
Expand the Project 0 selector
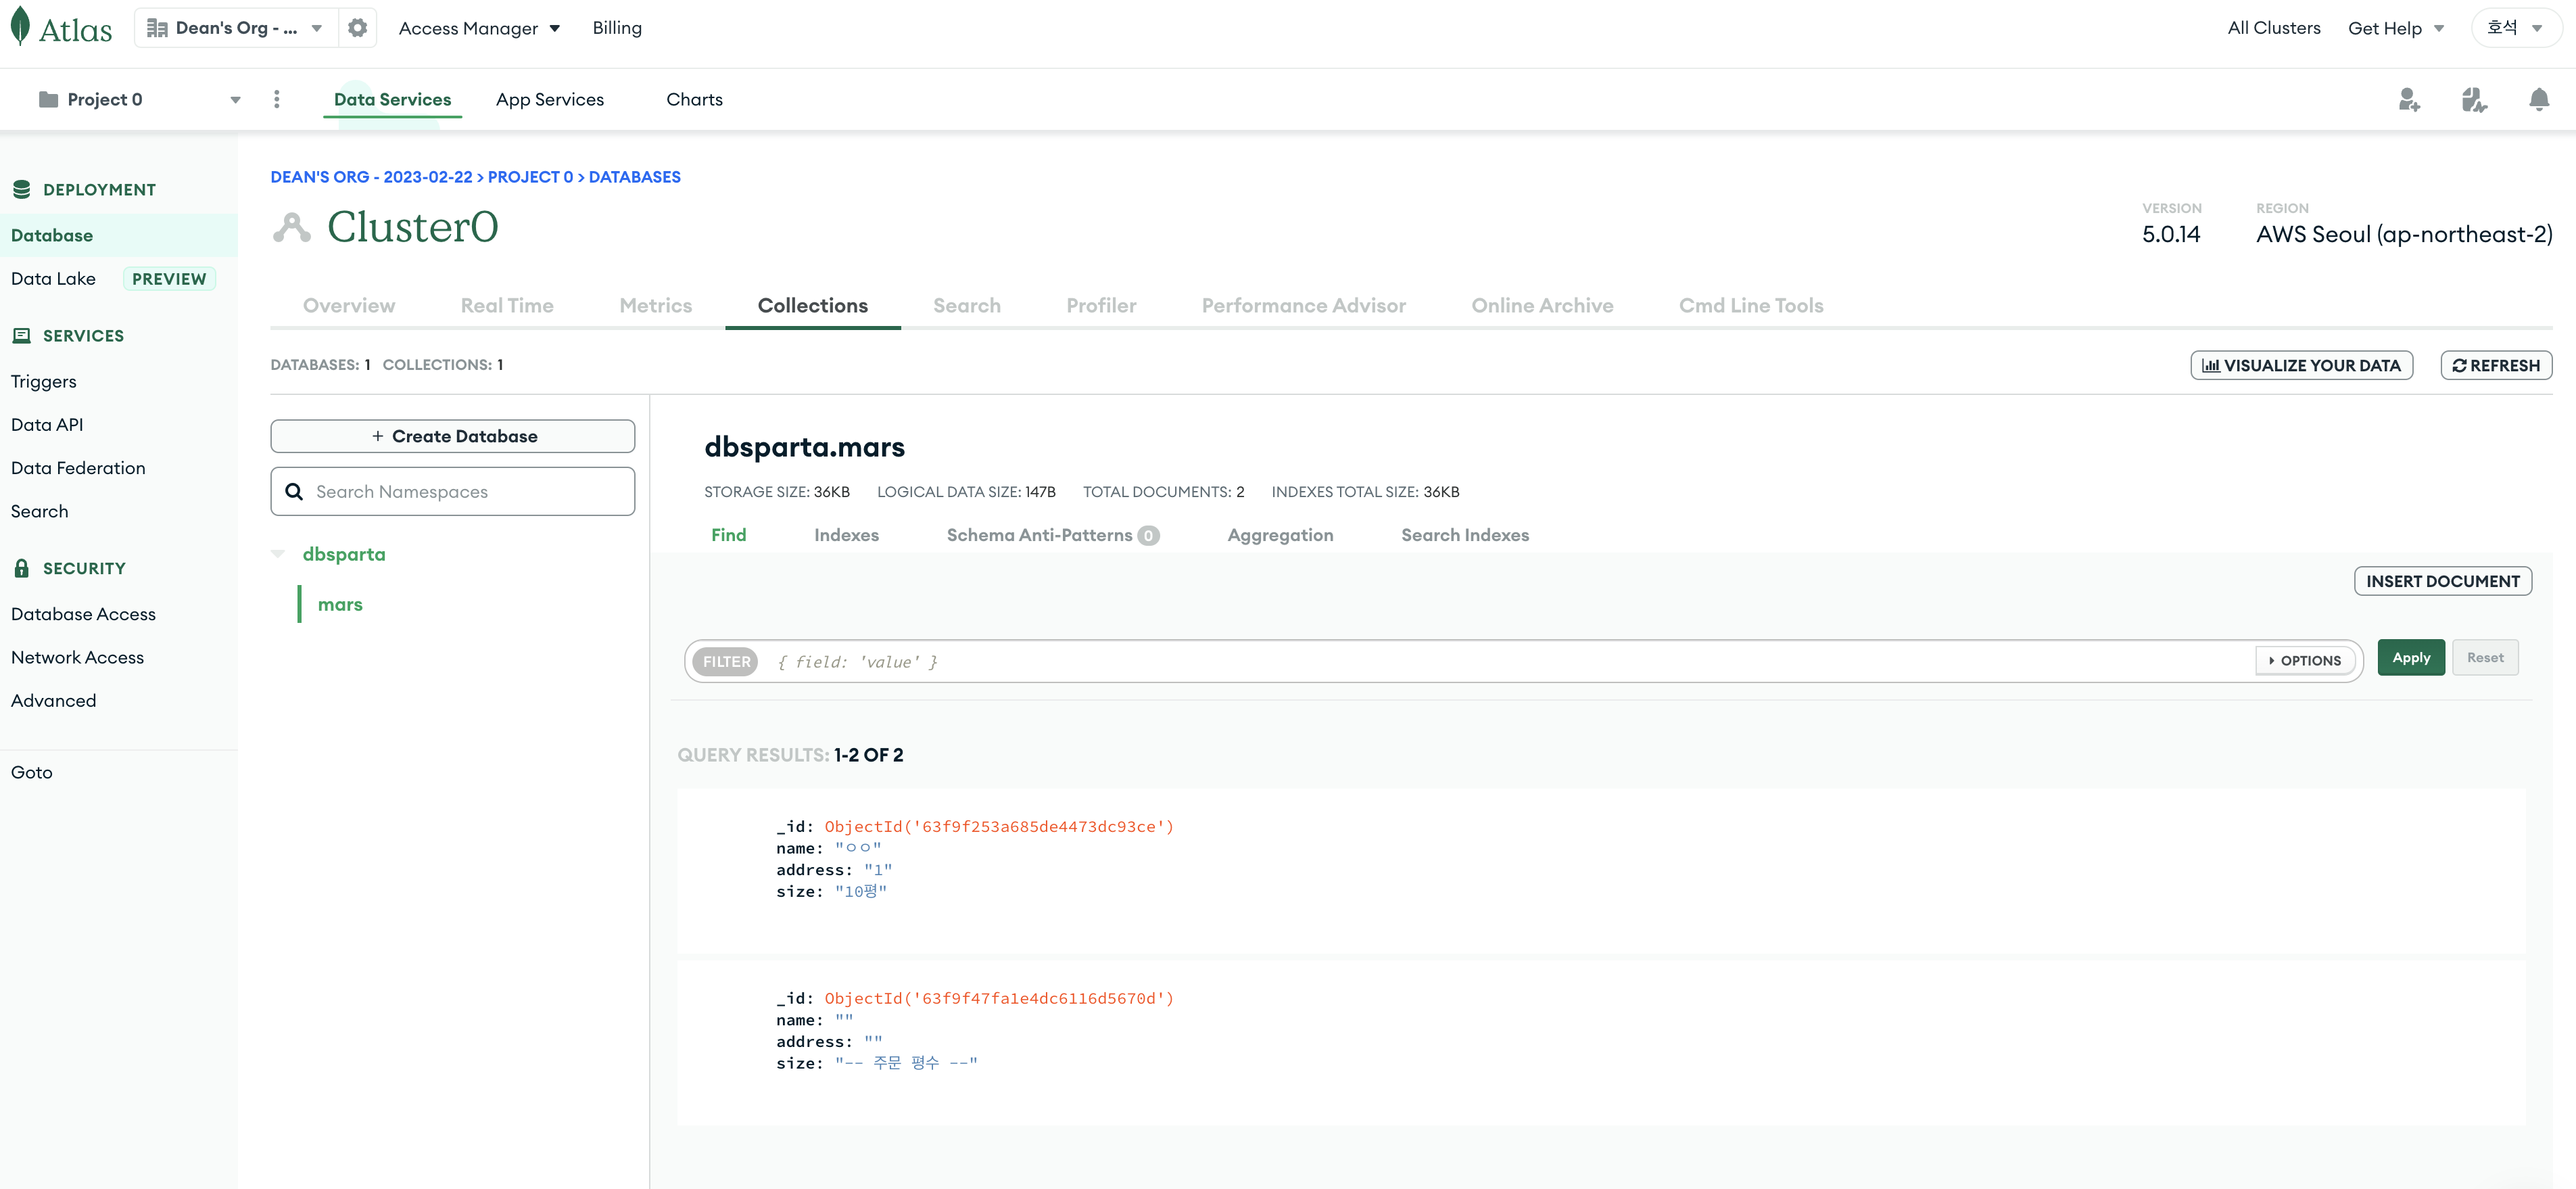(x=139, y=99)
